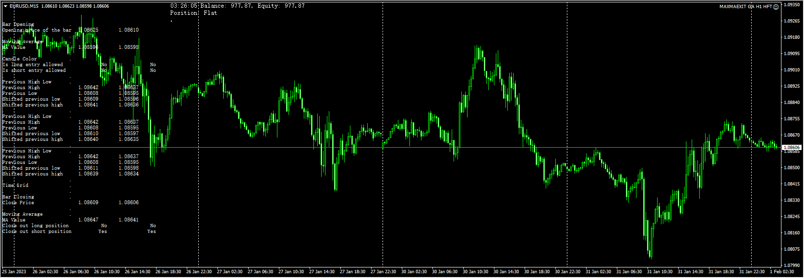Click the Close Price label
This screenshot has height=278, width=804.
(x=18, y=203)
